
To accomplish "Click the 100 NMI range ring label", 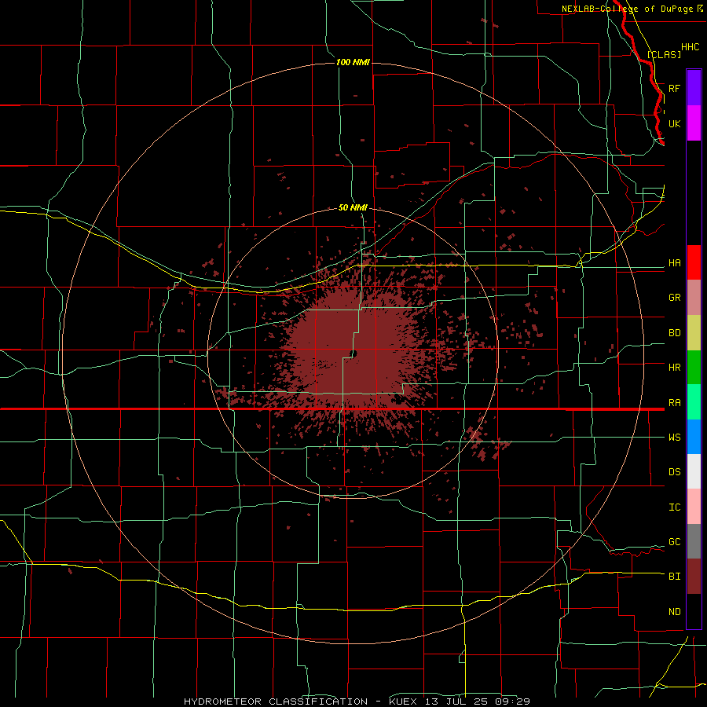I will (x=353, y=62).
